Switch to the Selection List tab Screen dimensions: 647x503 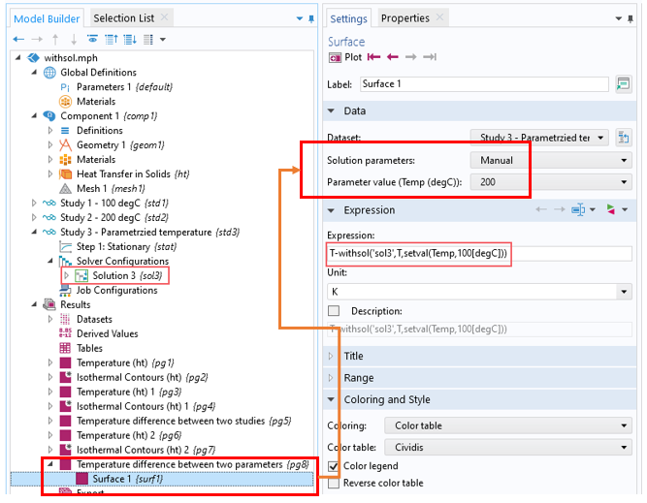(x=123, y=17)
